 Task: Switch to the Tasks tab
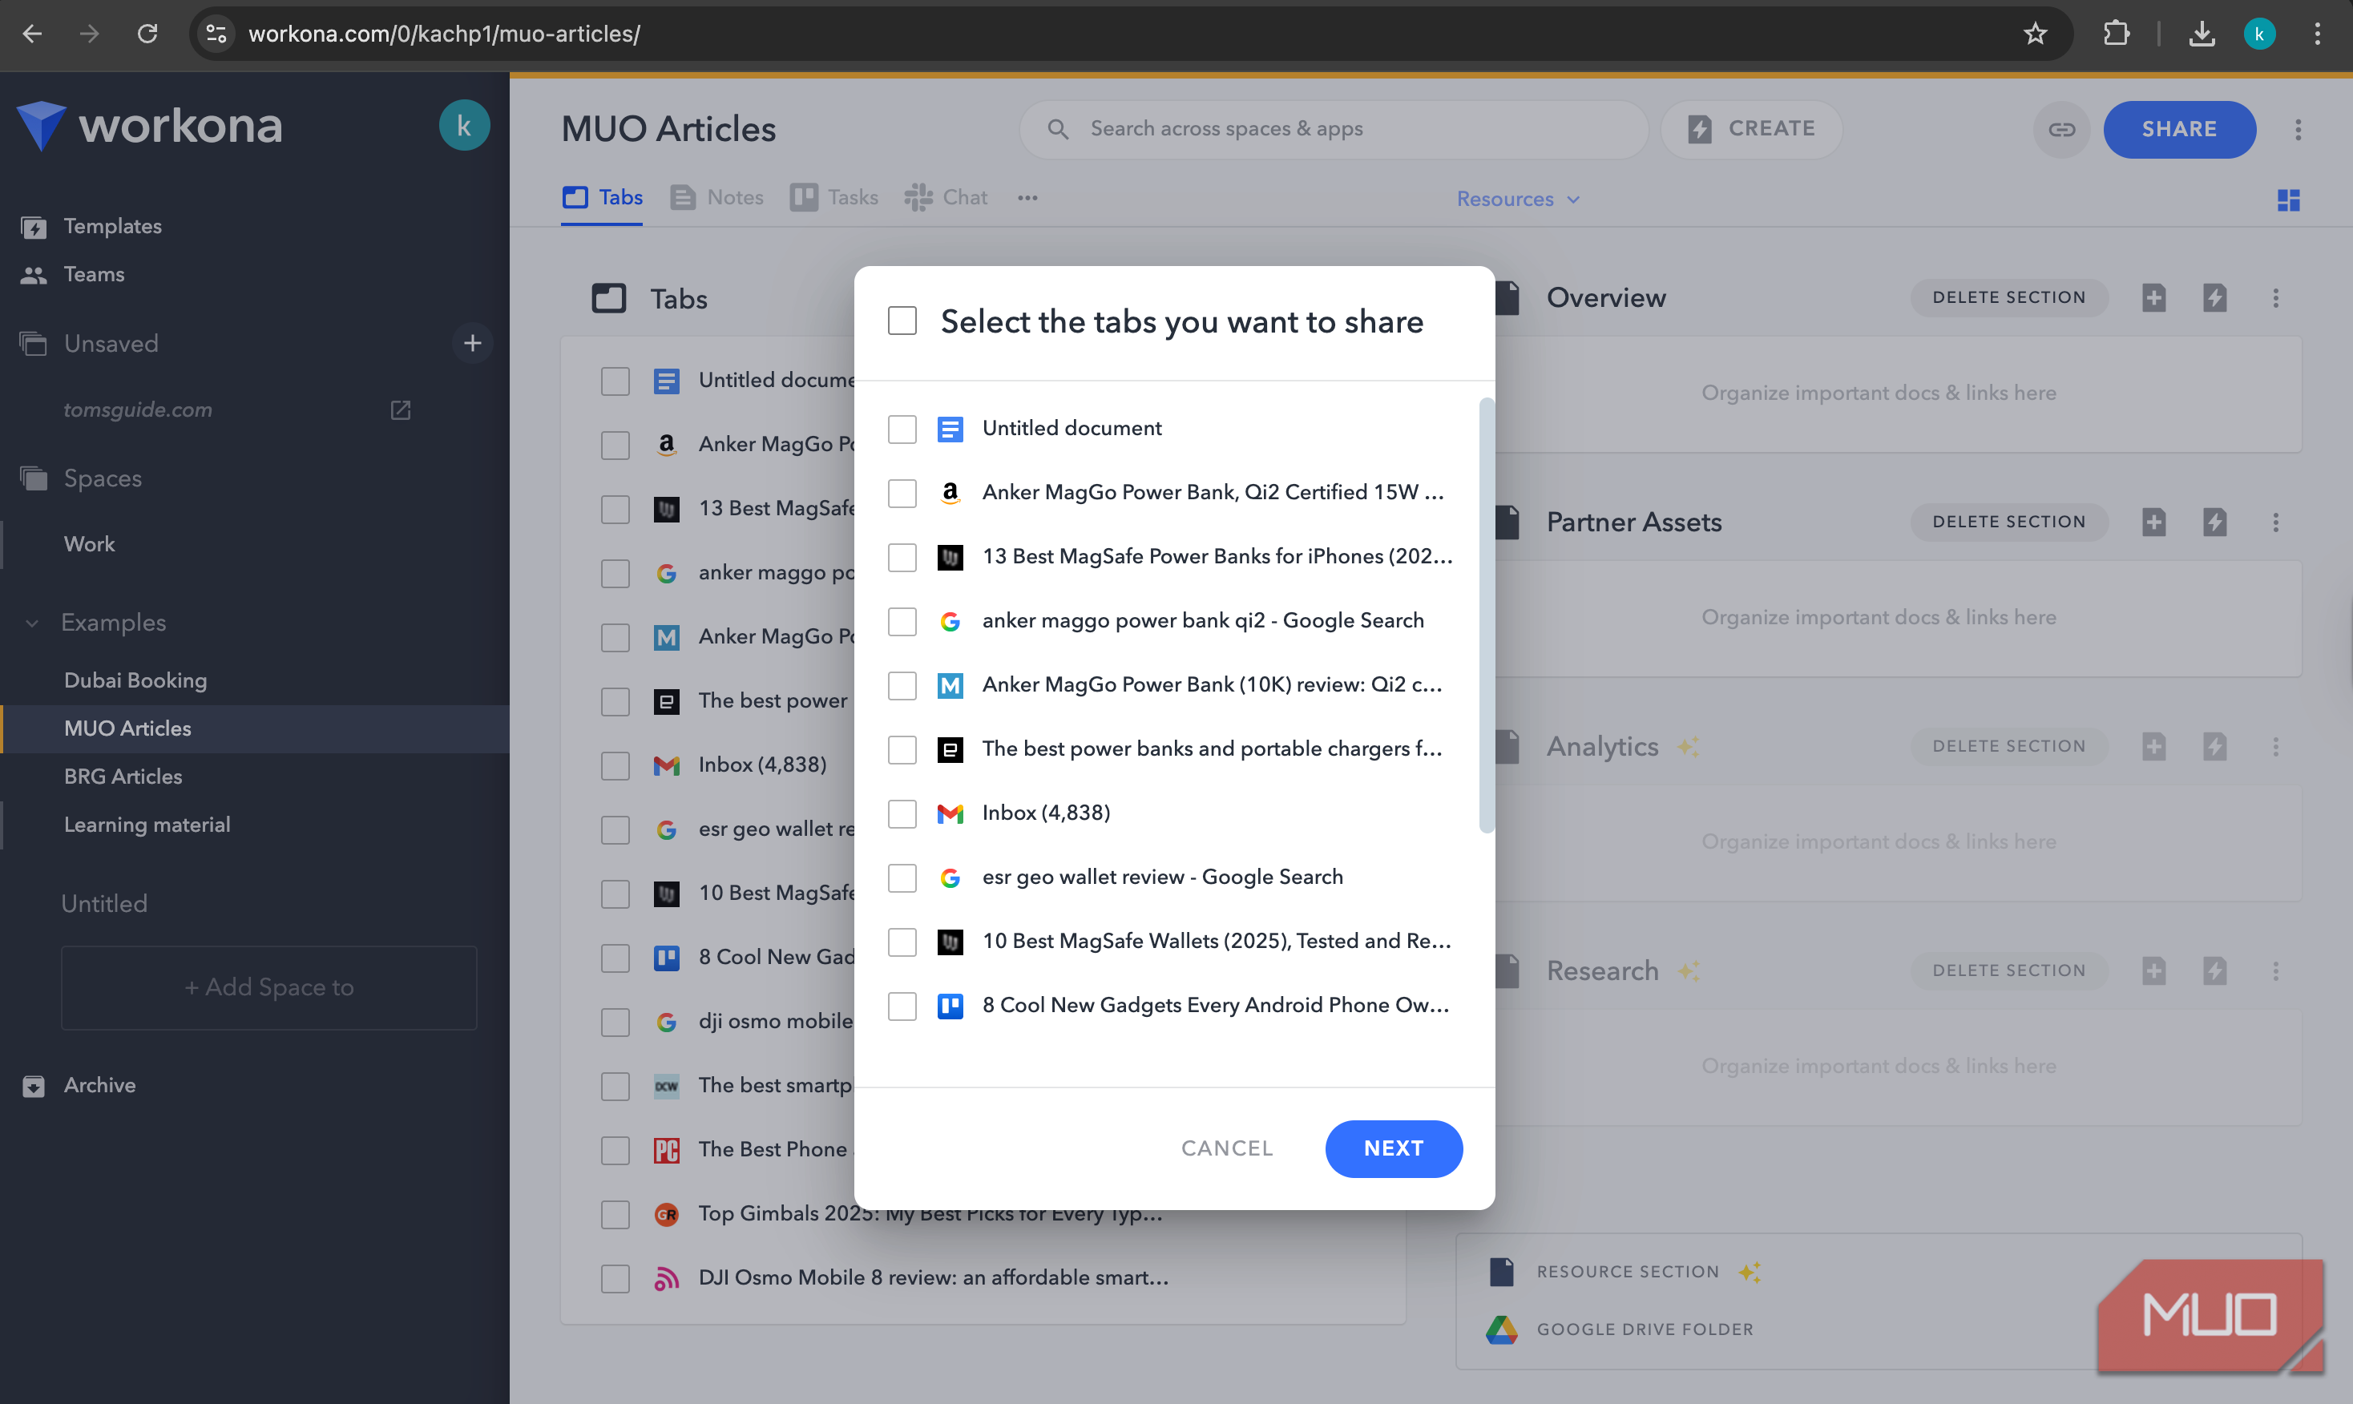click(x=833, y=198)
